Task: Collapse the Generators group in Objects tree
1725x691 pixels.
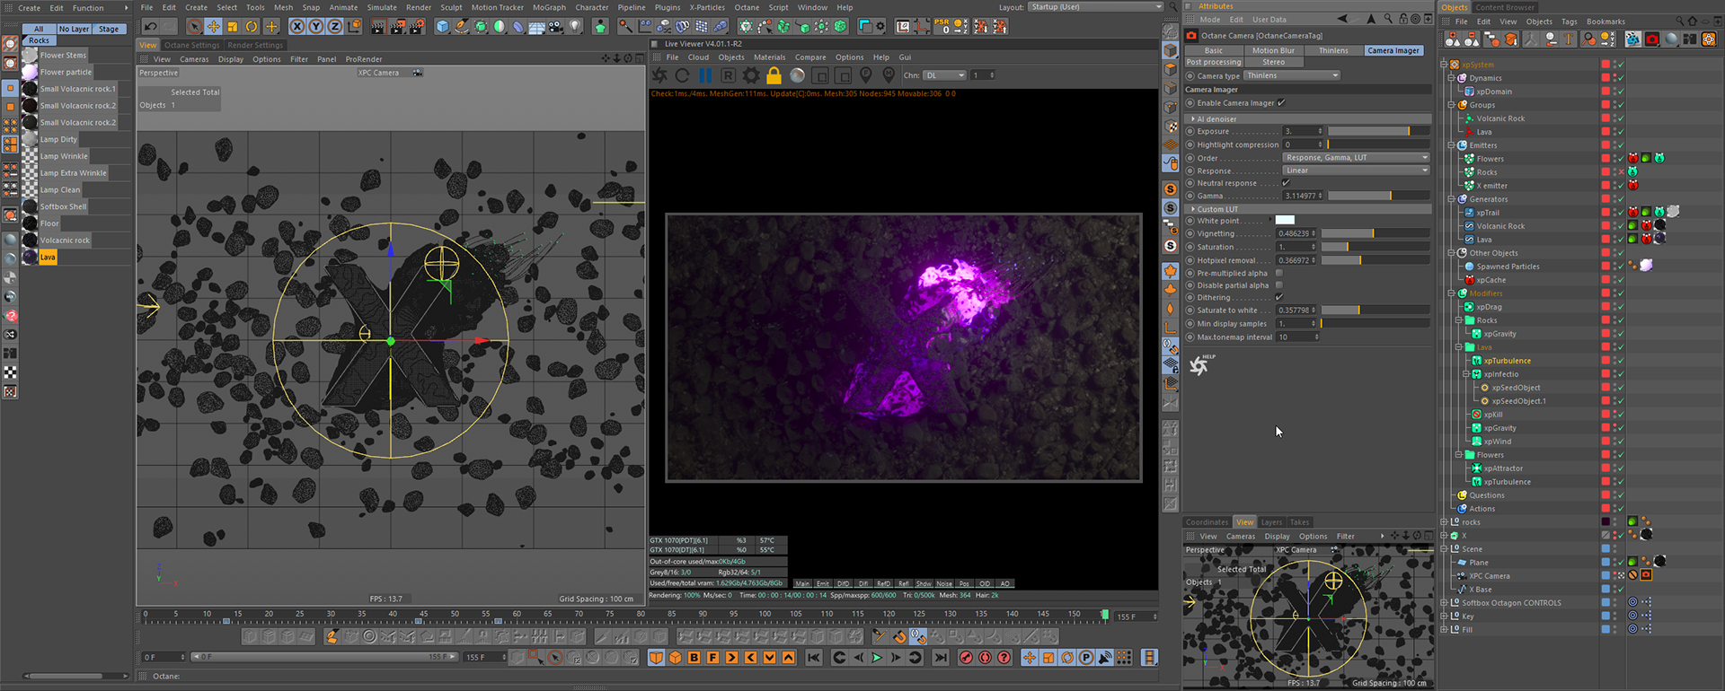Action: click(x=1451, y=199)
